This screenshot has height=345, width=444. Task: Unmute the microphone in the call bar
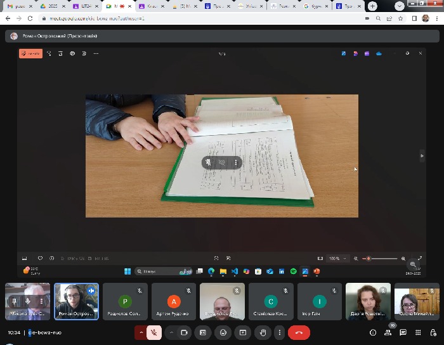point(153,332)
